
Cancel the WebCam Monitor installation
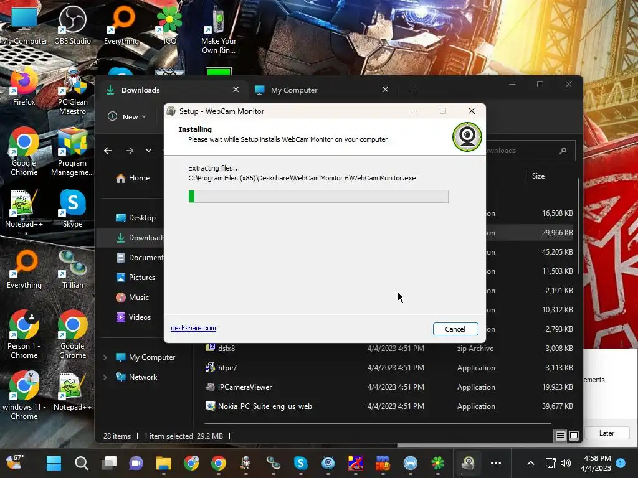coord(455,329)
